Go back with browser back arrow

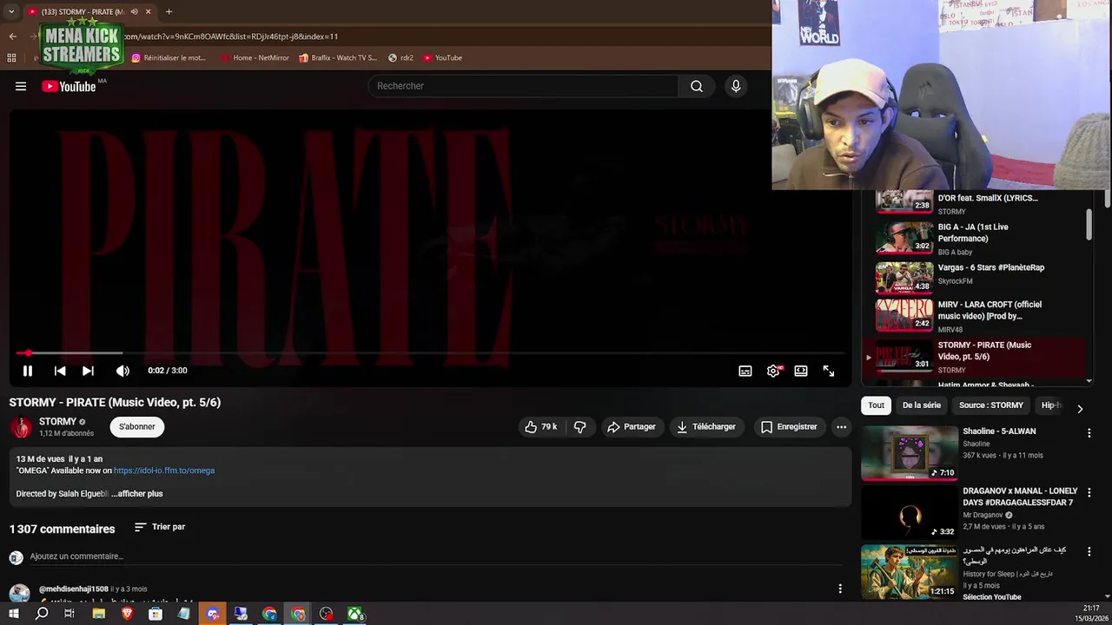(x=12, y=36)
